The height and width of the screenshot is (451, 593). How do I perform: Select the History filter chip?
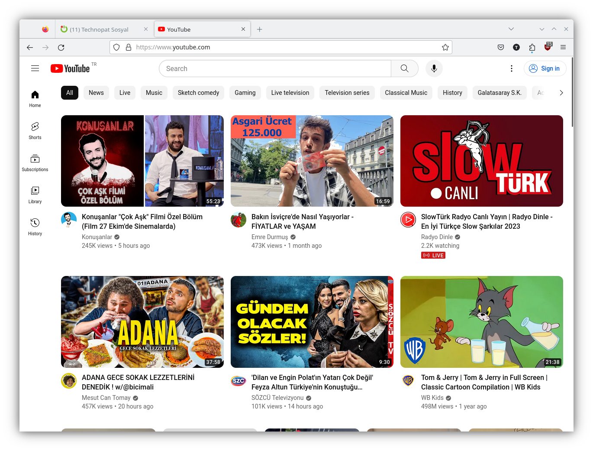(x=452, y=93)
